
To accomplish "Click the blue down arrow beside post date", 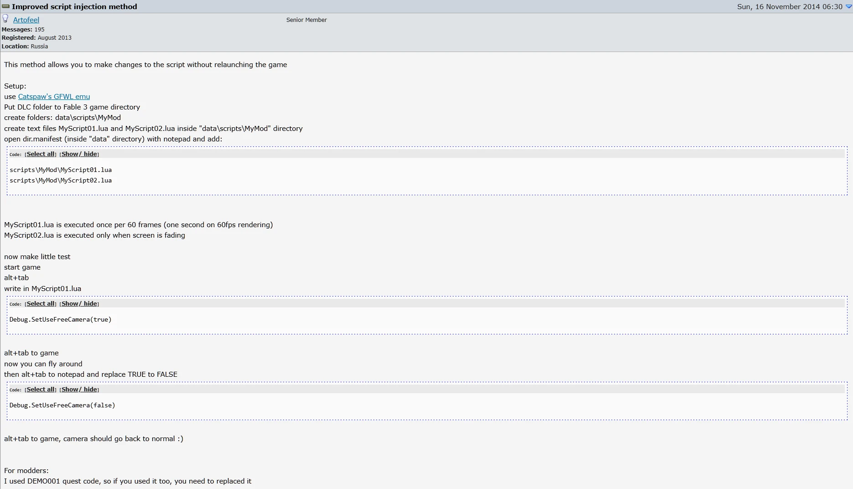I will point(848,6).
